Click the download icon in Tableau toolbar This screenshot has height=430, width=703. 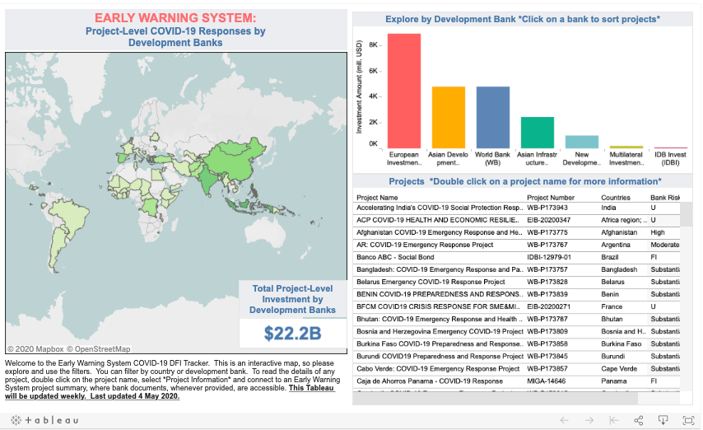click(663, 420)
